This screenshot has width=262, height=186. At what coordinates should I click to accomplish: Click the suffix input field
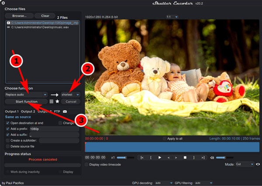(x=54, y=135)
